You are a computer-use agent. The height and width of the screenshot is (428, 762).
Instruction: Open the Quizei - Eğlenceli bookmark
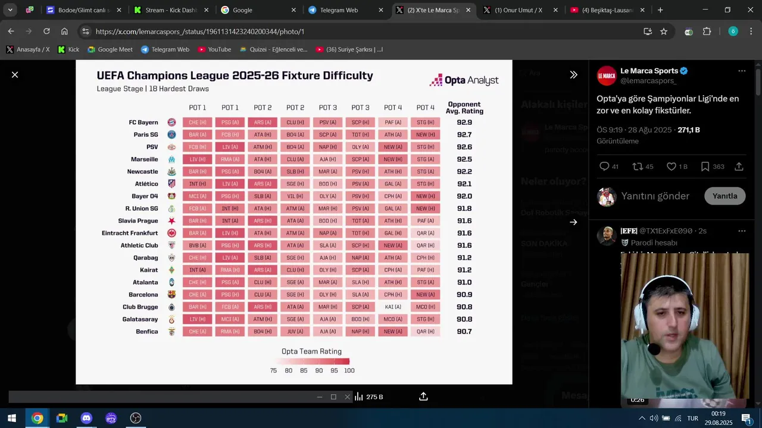pos(273,49)
